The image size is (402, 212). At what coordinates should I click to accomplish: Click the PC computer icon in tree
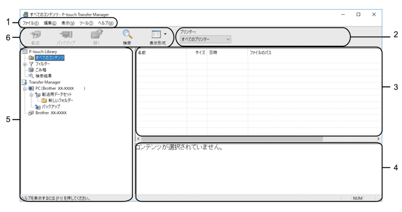click(31, 88)
